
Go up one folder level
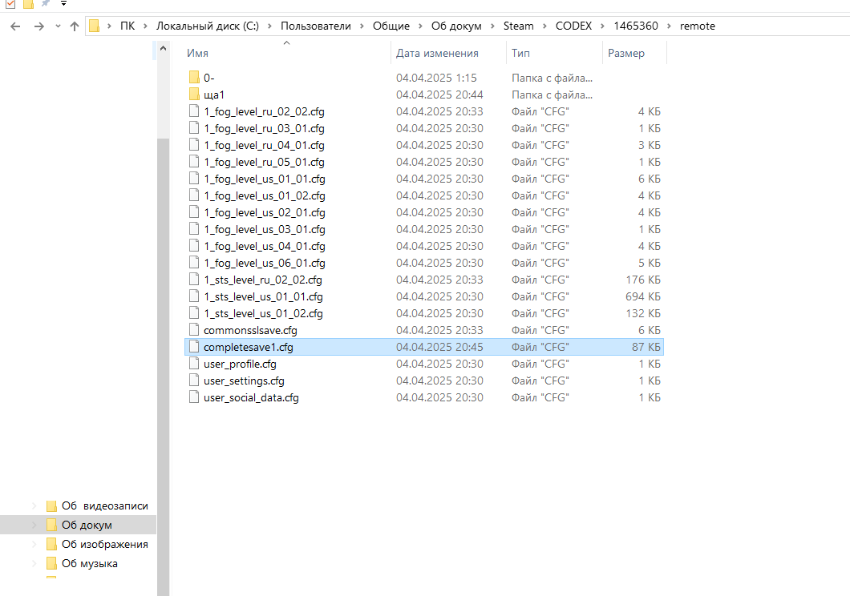(75, 26)
